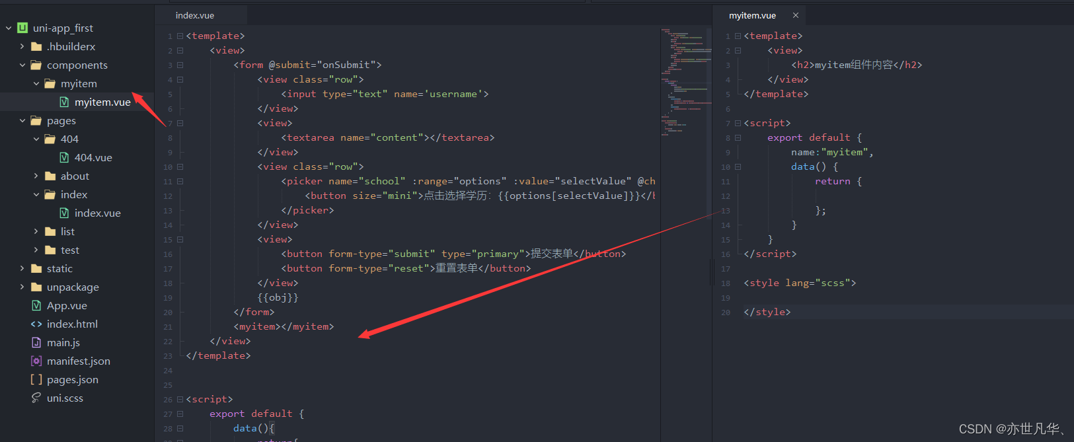Viewport: 1074px width, 442px height.
Task: Collapse the index folder chevron
Action: point(36,195)
